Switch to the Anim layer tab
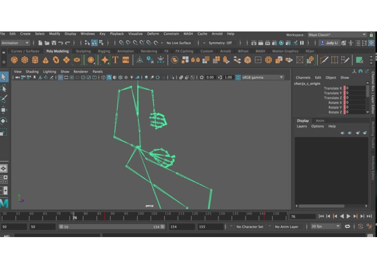 point(320,120)
